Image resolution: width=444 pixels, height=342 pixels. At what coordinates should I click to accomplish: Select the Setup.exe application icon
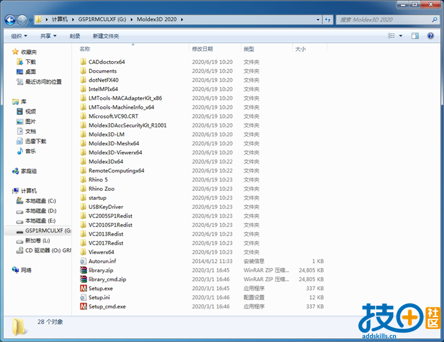(x=83, y=289)
